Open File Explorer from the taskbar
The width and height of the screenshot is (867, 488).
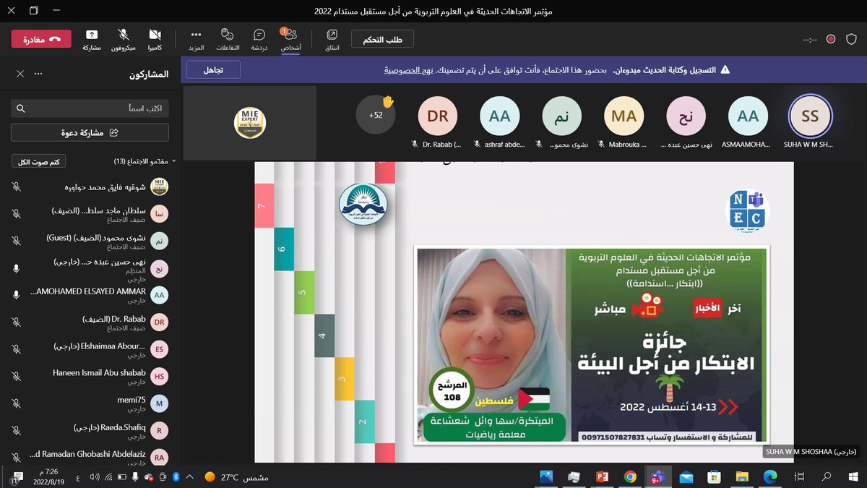742,476
